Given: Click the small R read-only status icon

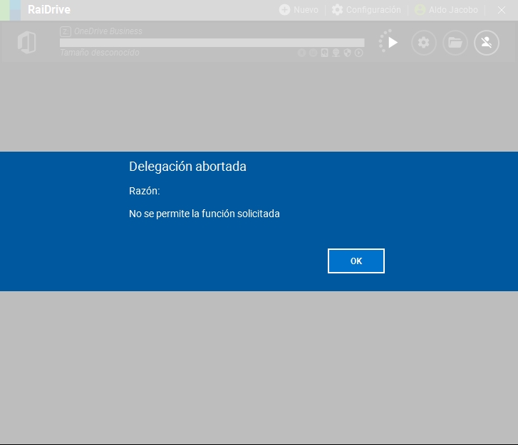Looking at the screenshot, I should tap(302, 53).
